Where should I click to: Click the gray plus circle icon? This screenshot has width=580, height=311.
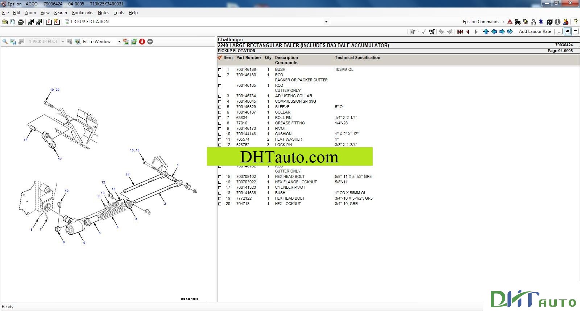[x=150, y=42]
